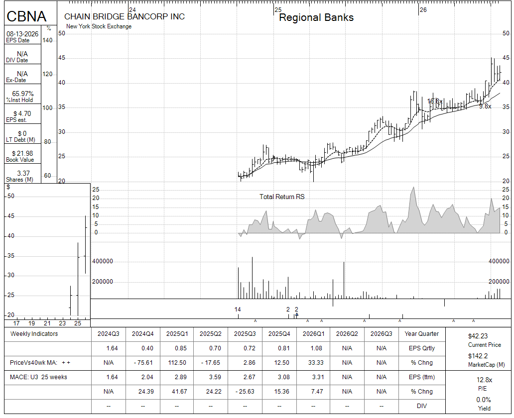Click the CBNA ticker symbol
Viewport: 514px width, 418px height.
[26, 16]
